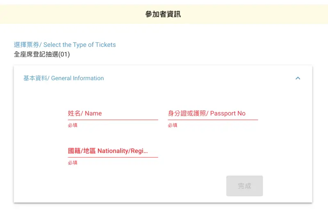The image size is (328, 221).
Task: Click the 參加者資訊 page title
Action: point(163,14)
